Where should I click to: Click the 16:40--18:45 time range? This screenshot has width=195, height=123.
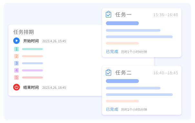coord(166,73)
